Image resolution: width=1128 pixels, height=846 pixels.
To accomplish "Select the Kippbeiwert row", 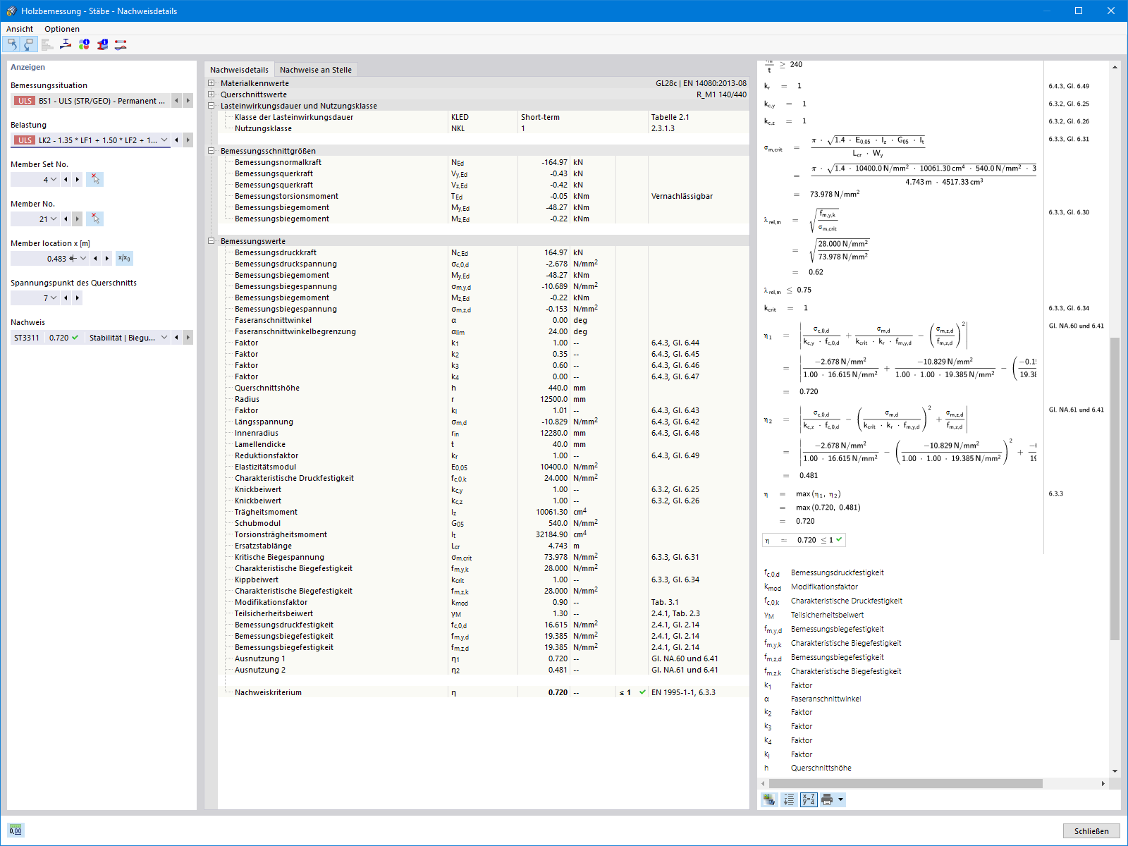I will (484, 580).
